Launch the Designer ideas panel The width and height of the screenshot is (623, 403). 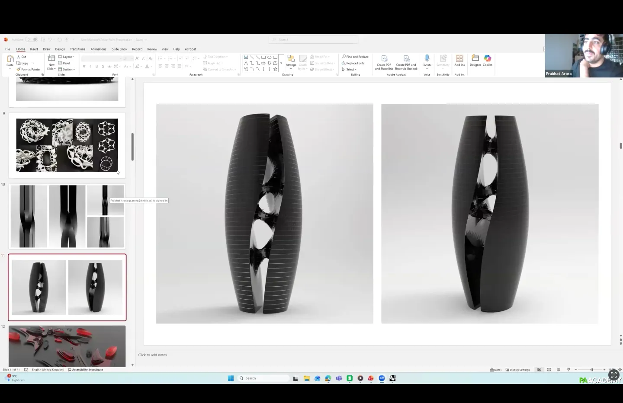(x=475, y=60)
